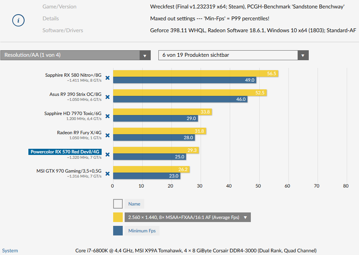
Task: Remove MSI GTX 970 Gaming/3,5+0,5G entry
Action: tap(107, 174)
